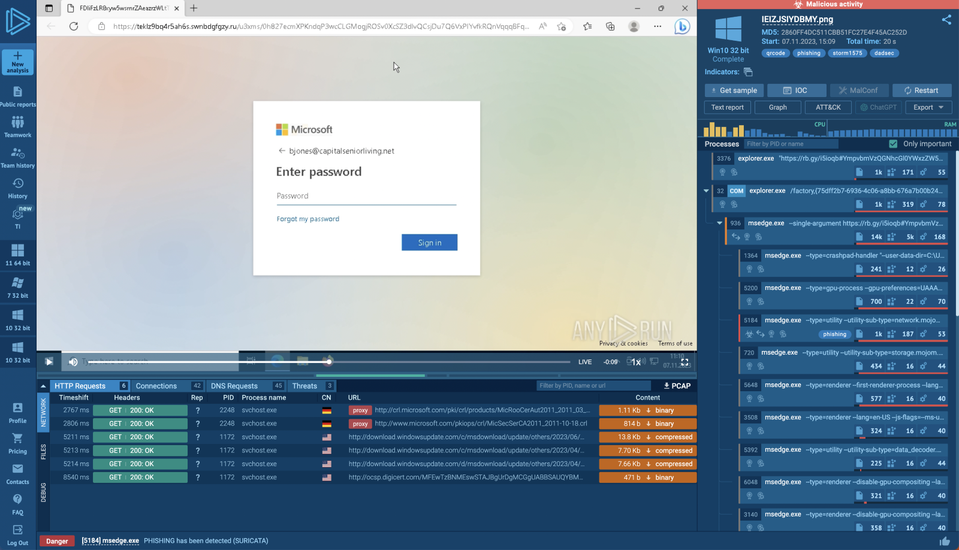Open the Text report

pos(727,107)
